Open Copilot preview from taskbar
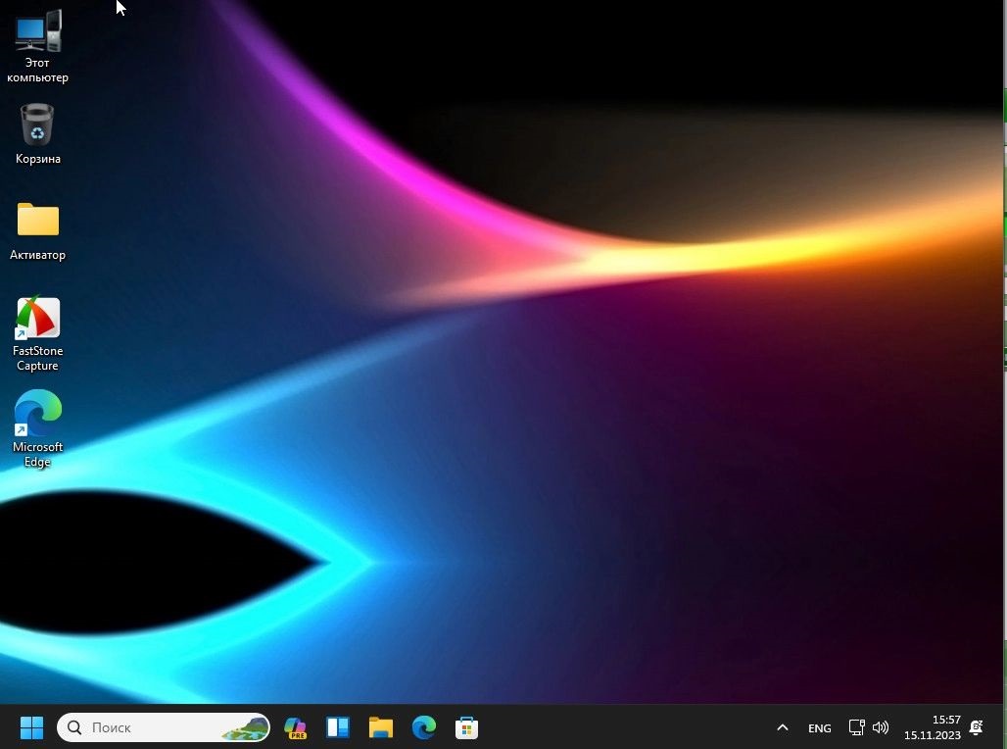1007x749 pixels. 295,727
